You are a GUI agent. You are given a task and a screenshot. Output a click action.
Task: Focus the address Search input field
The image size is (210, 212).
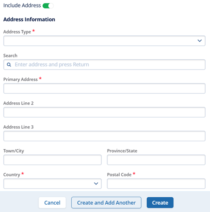[108, 65]
